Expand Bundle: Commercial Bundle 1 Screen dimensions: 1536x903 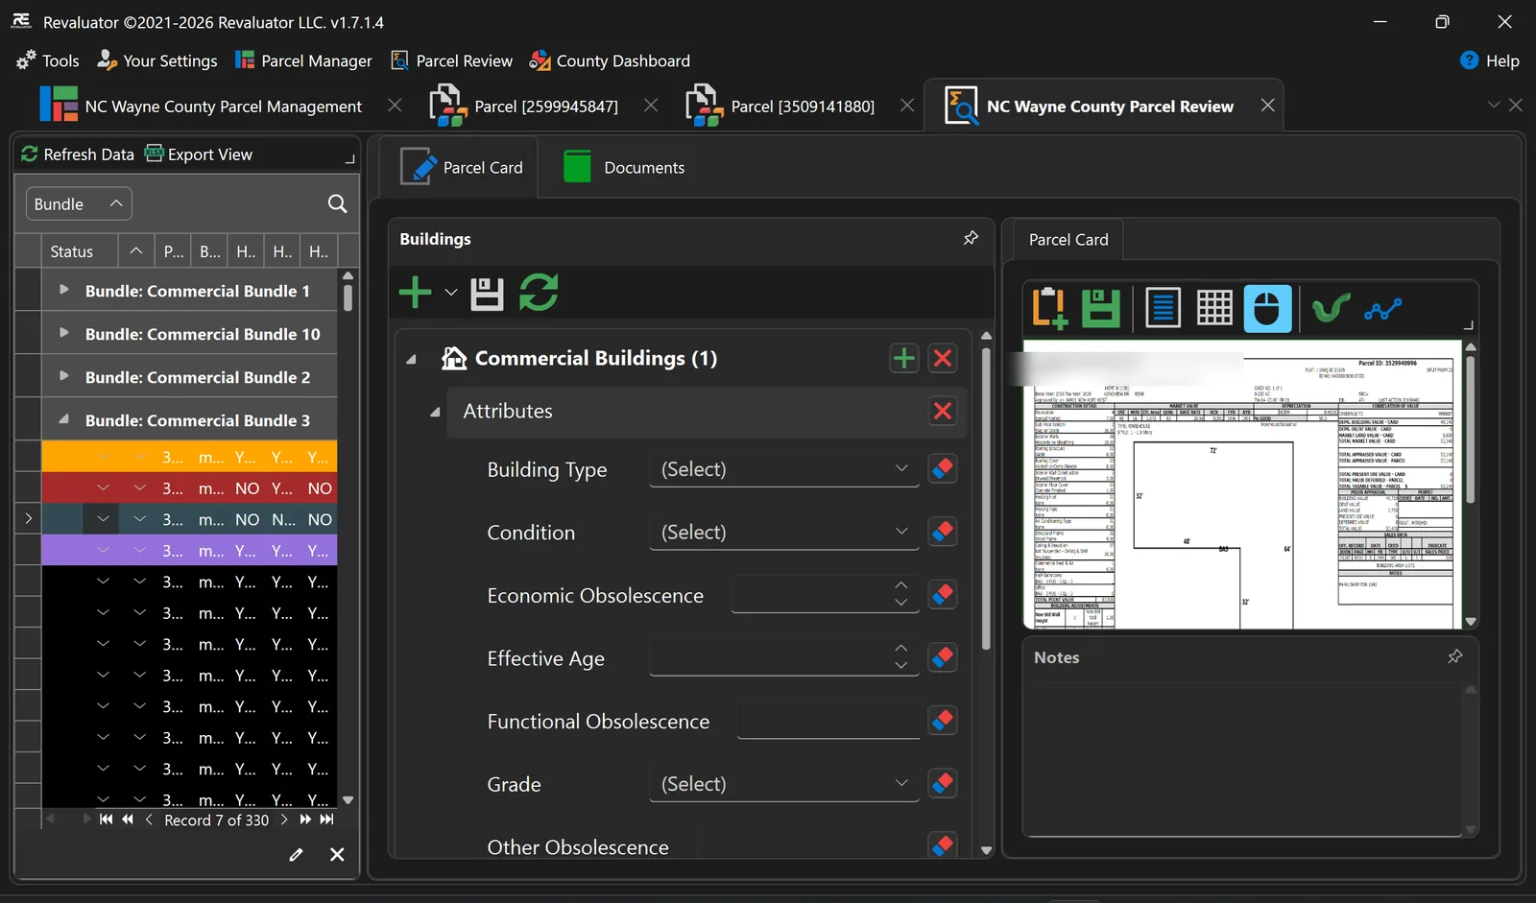click(64, 290)
